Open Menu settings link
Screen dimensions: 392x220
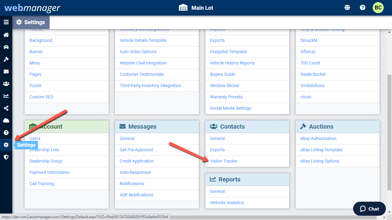click(35, 63)
